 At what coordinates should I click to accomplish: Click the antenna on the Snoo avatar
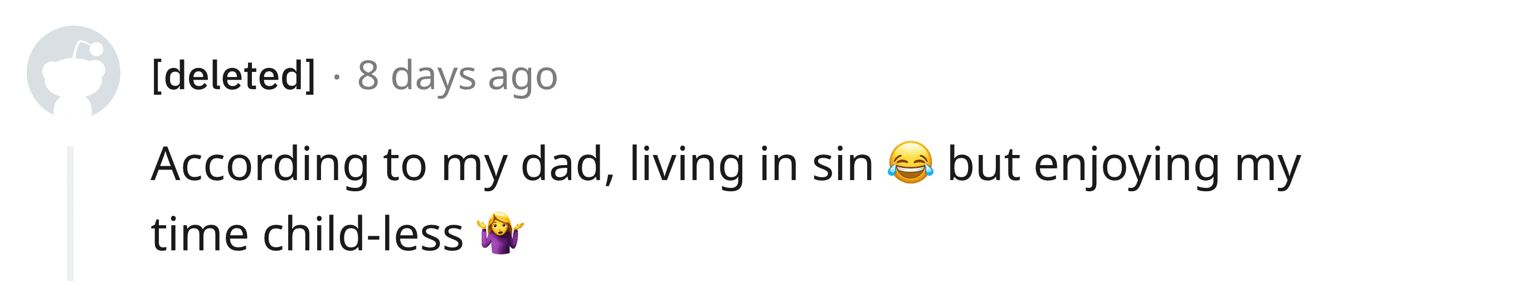94,49
